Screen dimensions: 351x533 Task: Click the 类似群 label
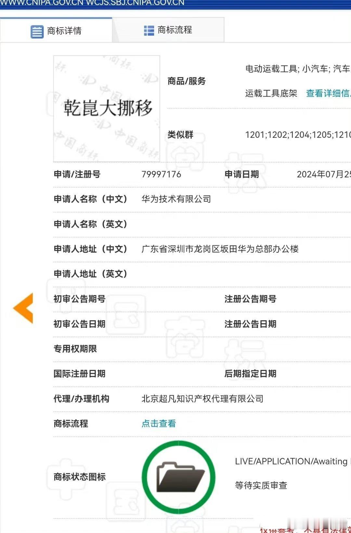[180, 135]
